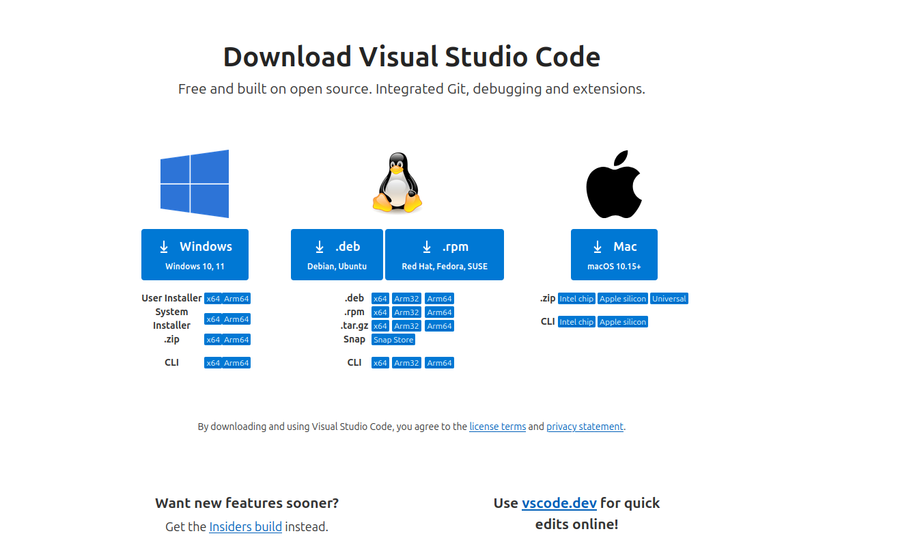Get the Windows CLI x64 build
The width and height of the screenshot is (924, 538).
(213, 363)
